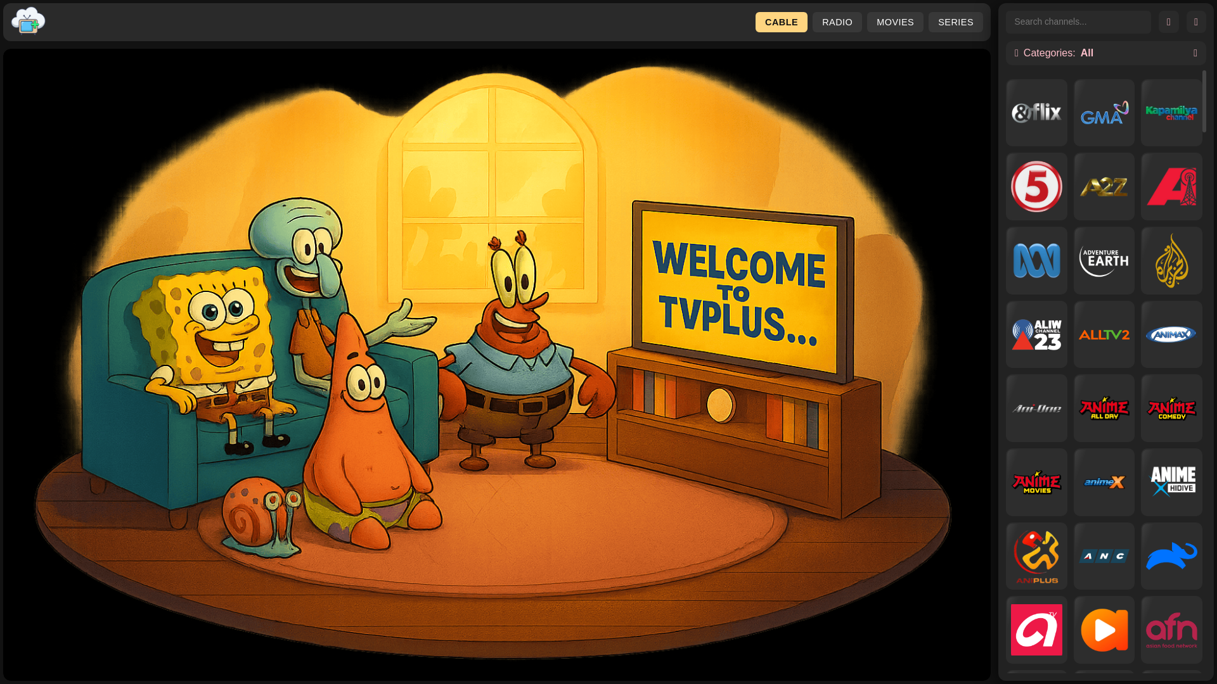Image resolution: width=1217 pixels, height=684 pixels.
Task: Select the Asian Food Network channel
Action: tap(1171, 630)
